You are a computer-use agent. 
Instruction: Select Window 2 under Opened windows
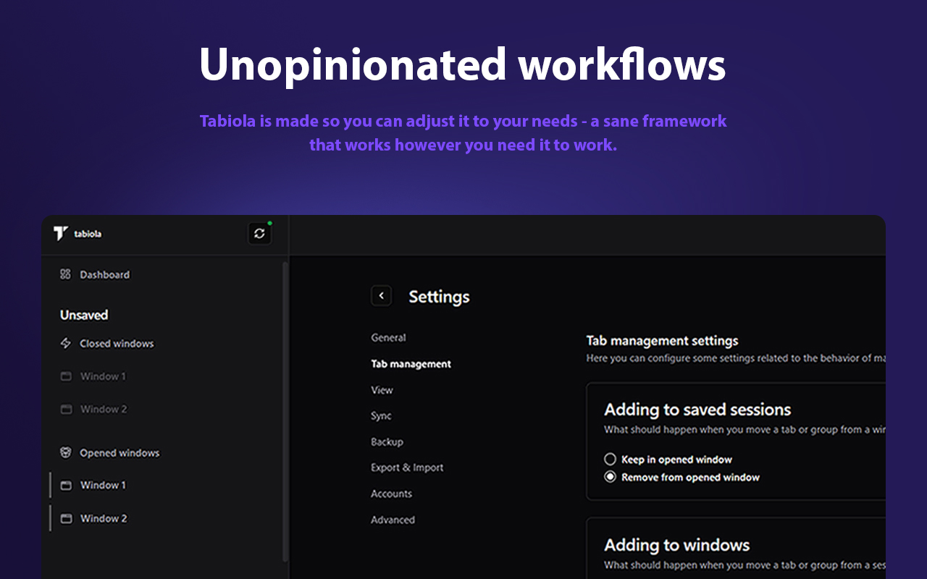tap(104, 519)
